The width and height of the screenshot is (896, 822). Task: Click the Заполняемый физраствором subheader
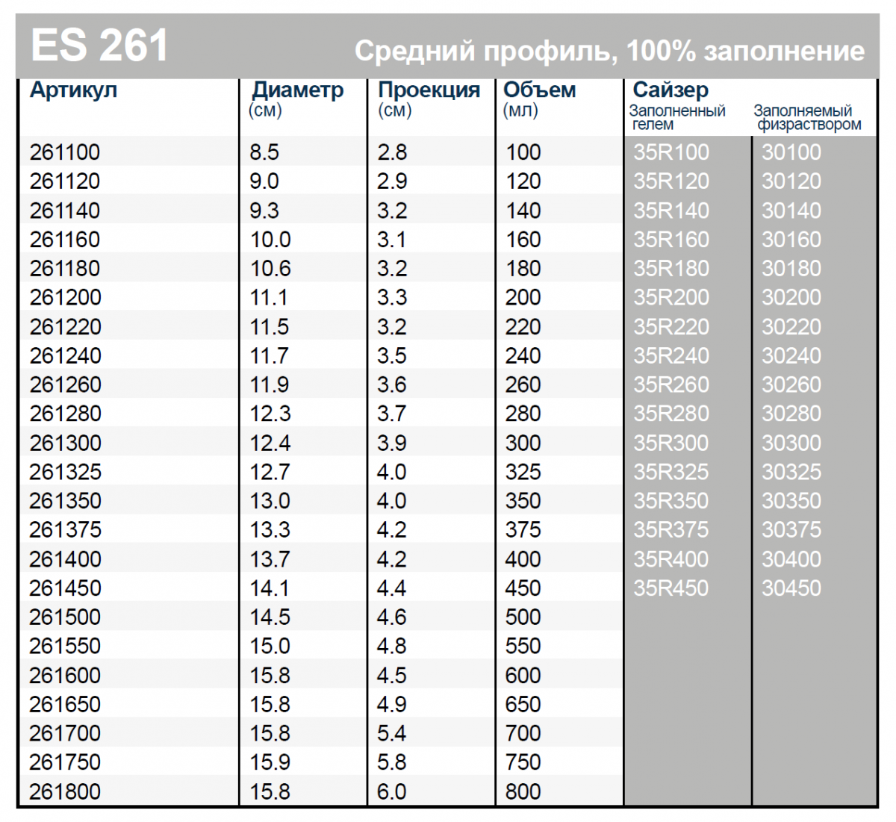click(x=808, y=118)
